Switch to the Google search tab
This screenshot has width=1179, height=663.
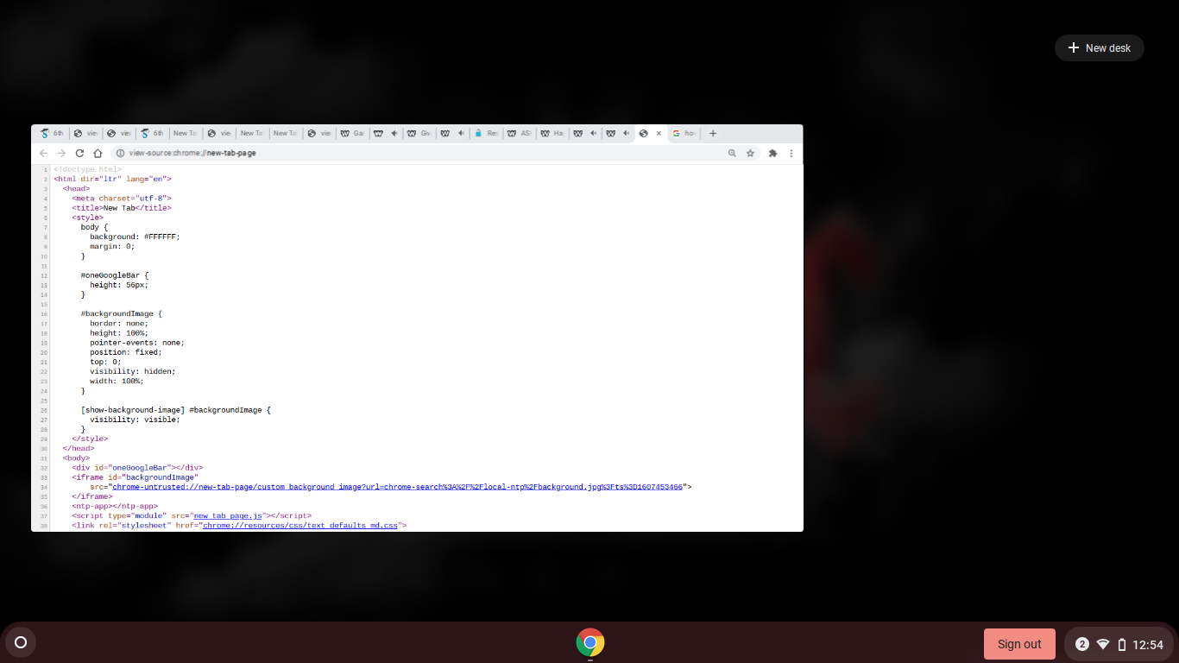685,134
